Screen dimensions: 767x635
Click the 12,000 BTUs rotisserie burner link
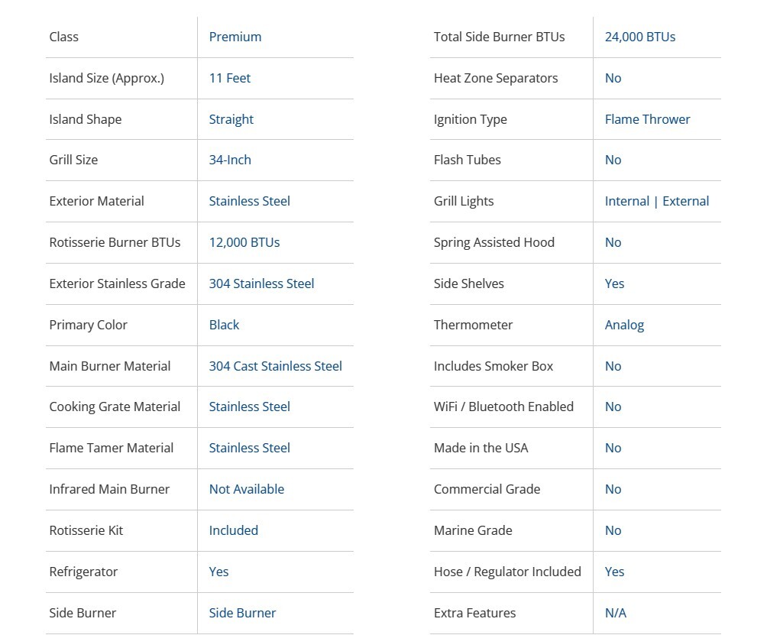pyautogui.click(x=244, y=242)
